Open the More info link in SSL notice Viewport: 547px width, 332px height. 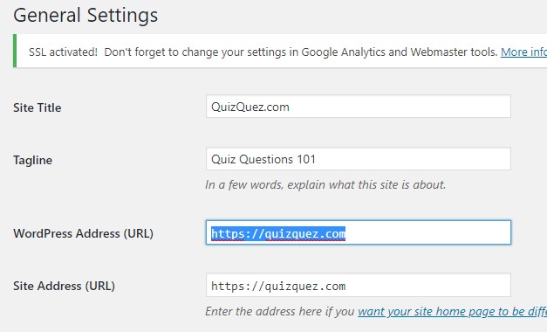tap(523, 52)
